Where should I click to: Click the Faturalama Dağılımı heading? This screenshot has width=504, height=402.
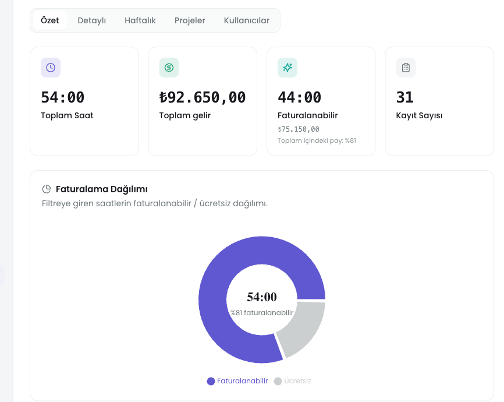click(x=102, y=189)
